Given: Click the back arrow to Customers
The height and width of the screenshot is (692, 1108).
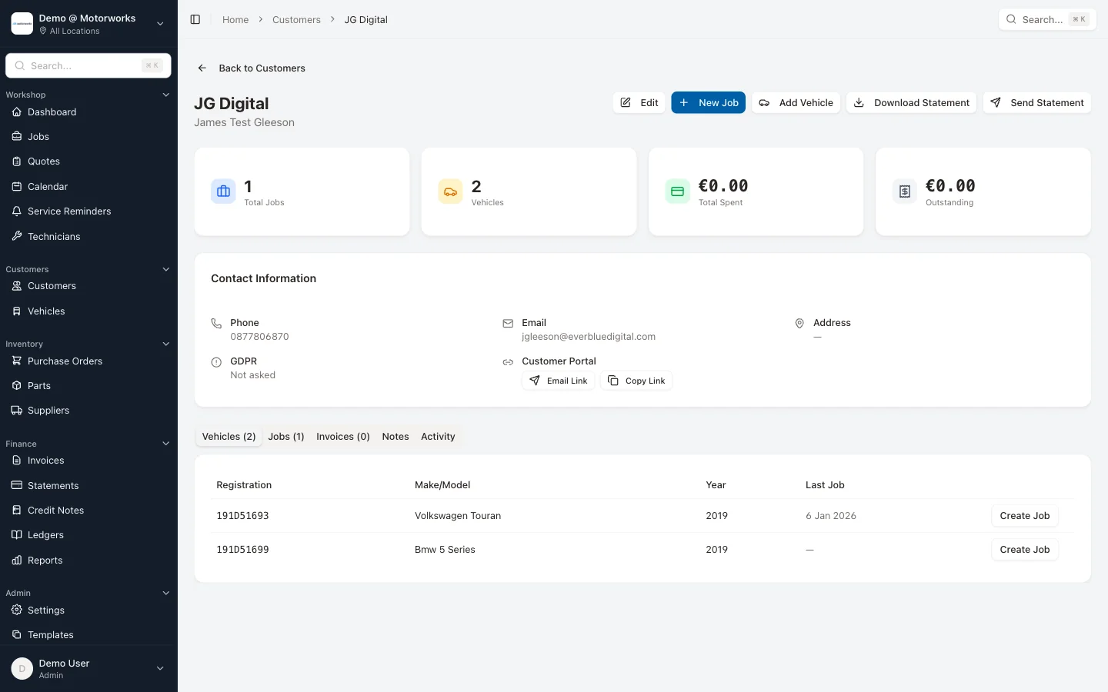Looking at the screenshot, I should 202,68.
